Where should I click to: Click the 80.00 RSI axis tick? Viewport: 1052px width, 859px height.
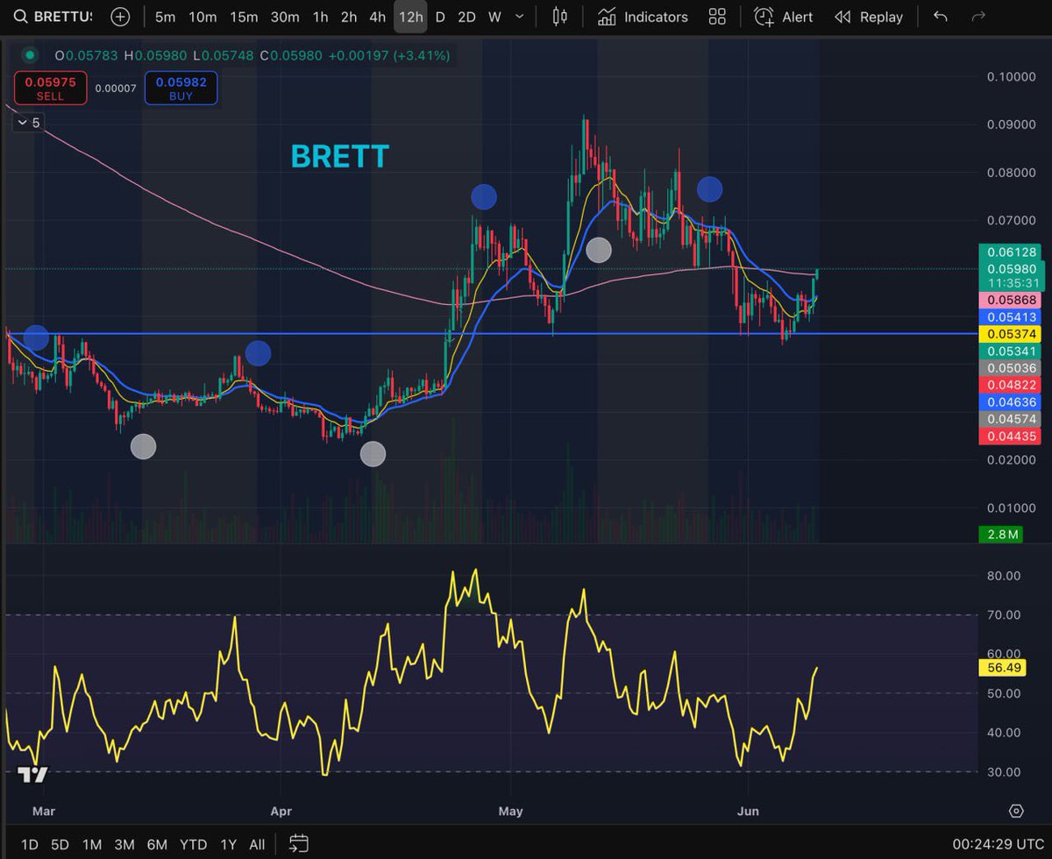click(1003, 576)
